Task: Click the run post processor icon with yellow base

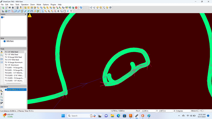Action: pyautogui.click(x=21, y=8)
